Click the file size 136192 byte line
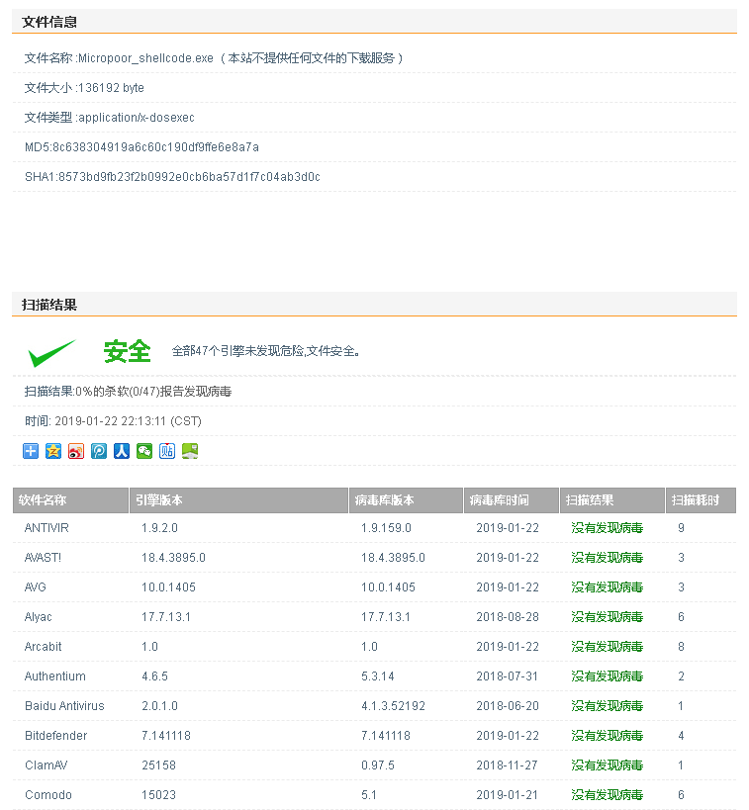749x810 pixels. [84, 88]
